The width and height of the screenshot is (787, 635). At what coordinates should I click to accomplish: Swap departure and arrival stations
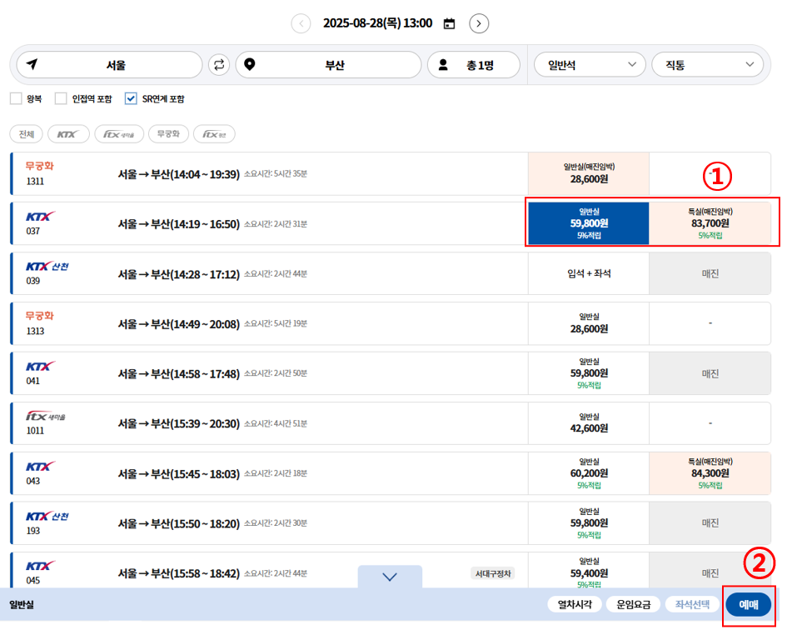click(218, 64)
